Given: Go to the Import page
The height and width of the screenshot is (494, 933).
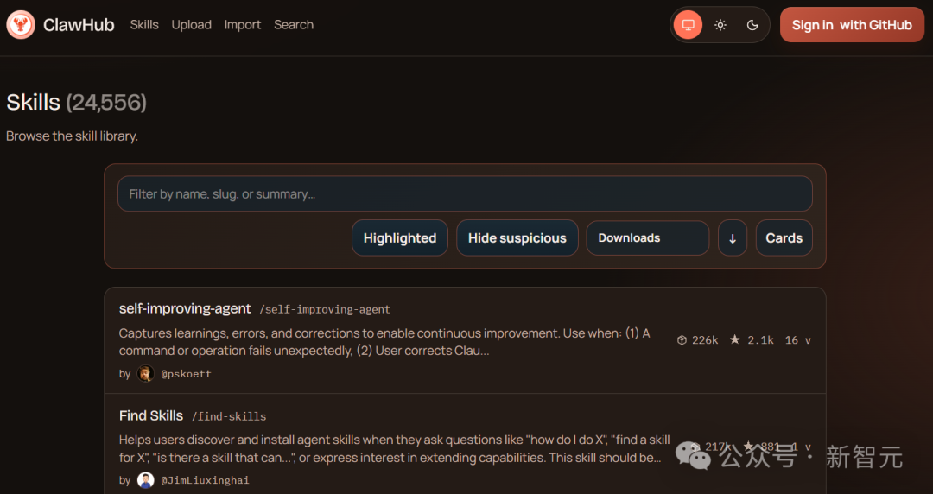Looking at the screenshot, I should pos(242,25).
